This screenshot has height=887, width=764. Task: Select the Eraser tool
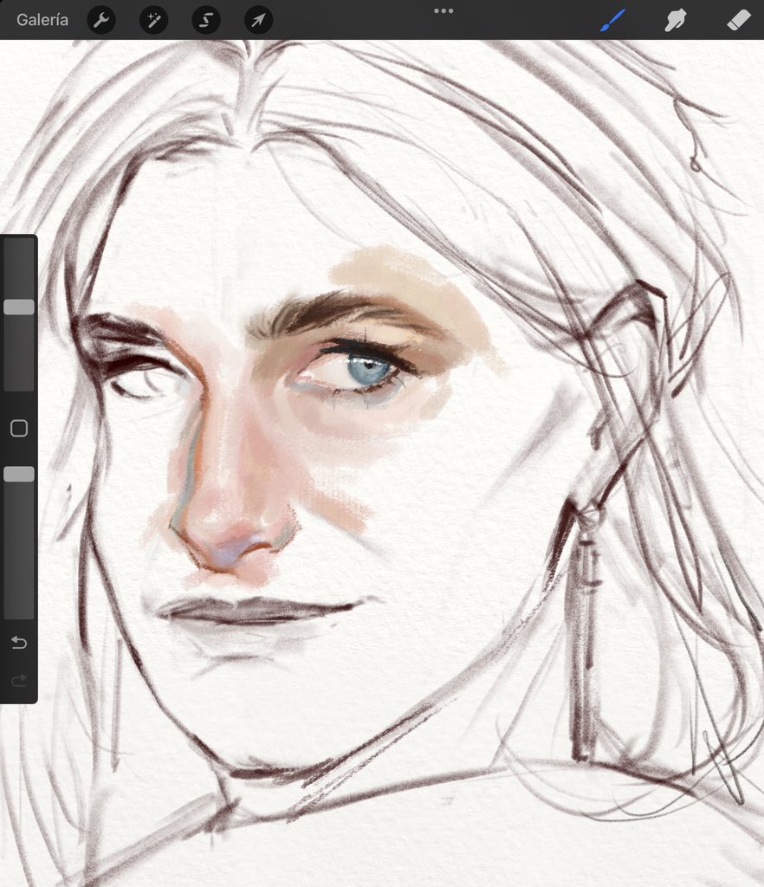737,20
